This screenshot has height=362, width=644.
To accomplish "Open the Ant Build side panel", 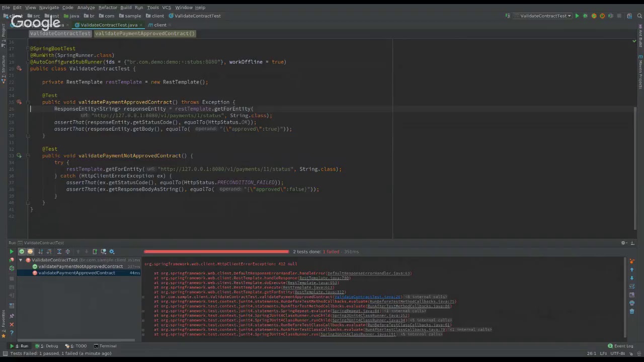I will [x=640, y=37].
